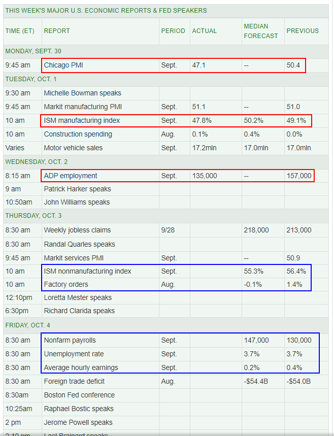Viewport: 334px width, 436px height.
Task: Click the MEDIAN FORECAST column header
Action: (x=261, y=31)
